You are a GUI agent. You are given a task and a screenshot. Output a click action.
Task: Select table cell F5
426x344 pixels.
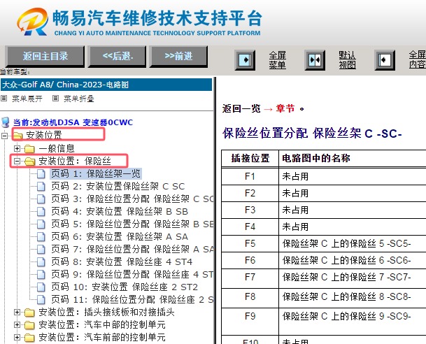pyautogui.click(x=250, y=243)
